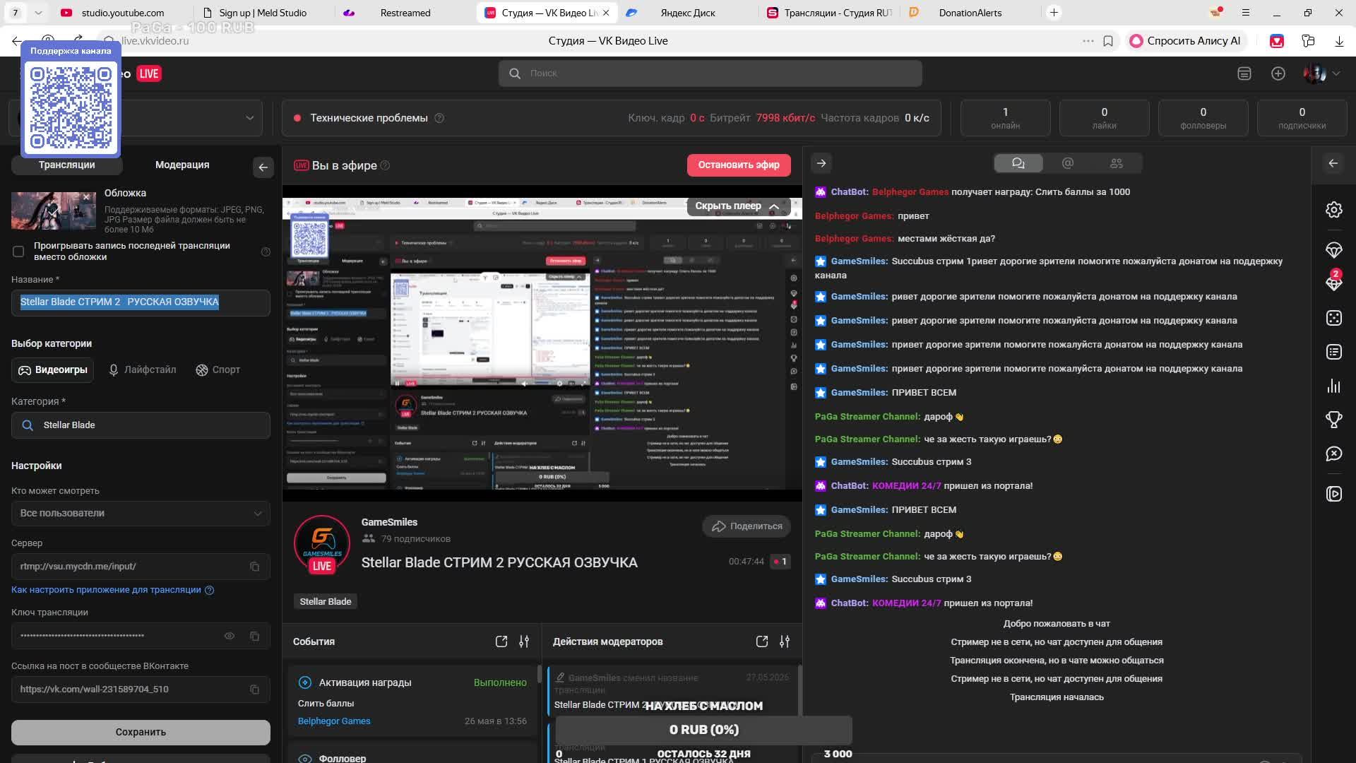Open the studio list icon in the header

coord(1244,73)
